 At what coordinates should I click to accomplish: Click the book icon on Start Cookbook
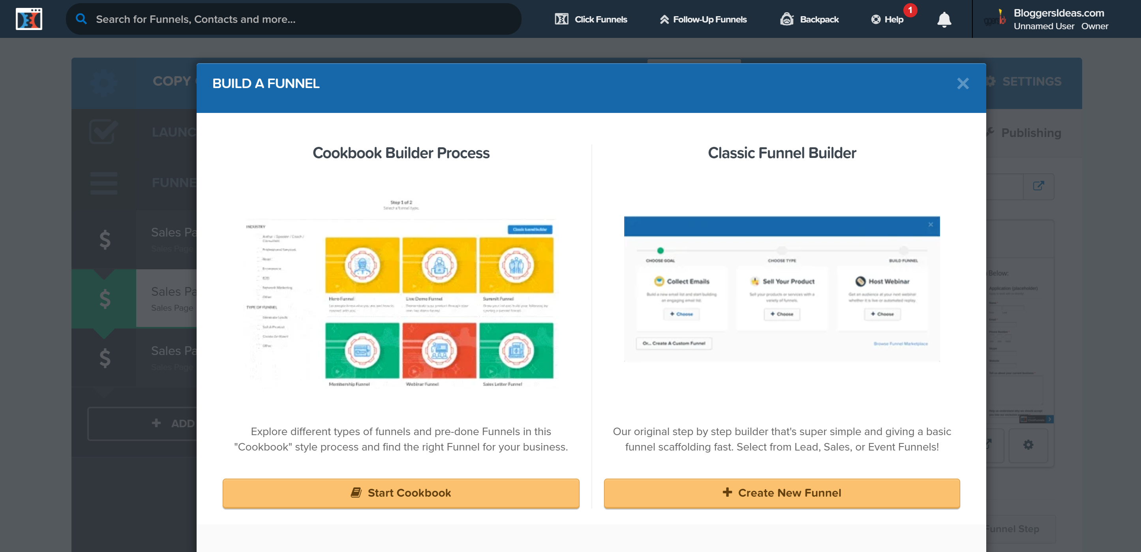(356, 493)
